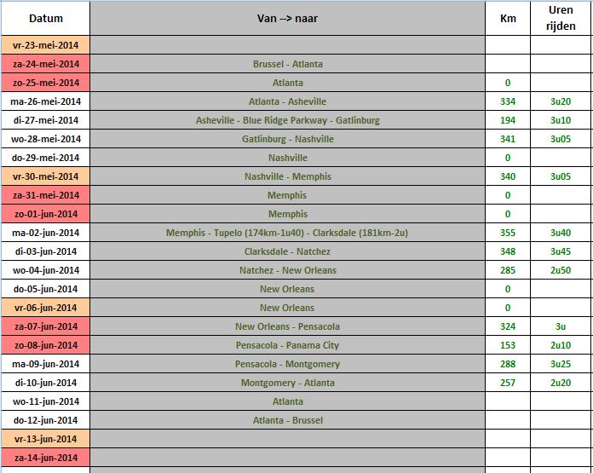The width and height of the screenshot is (593, 473).
Task: Click the 'Van --> naar' header cell
Action: (x=287, y=18)
